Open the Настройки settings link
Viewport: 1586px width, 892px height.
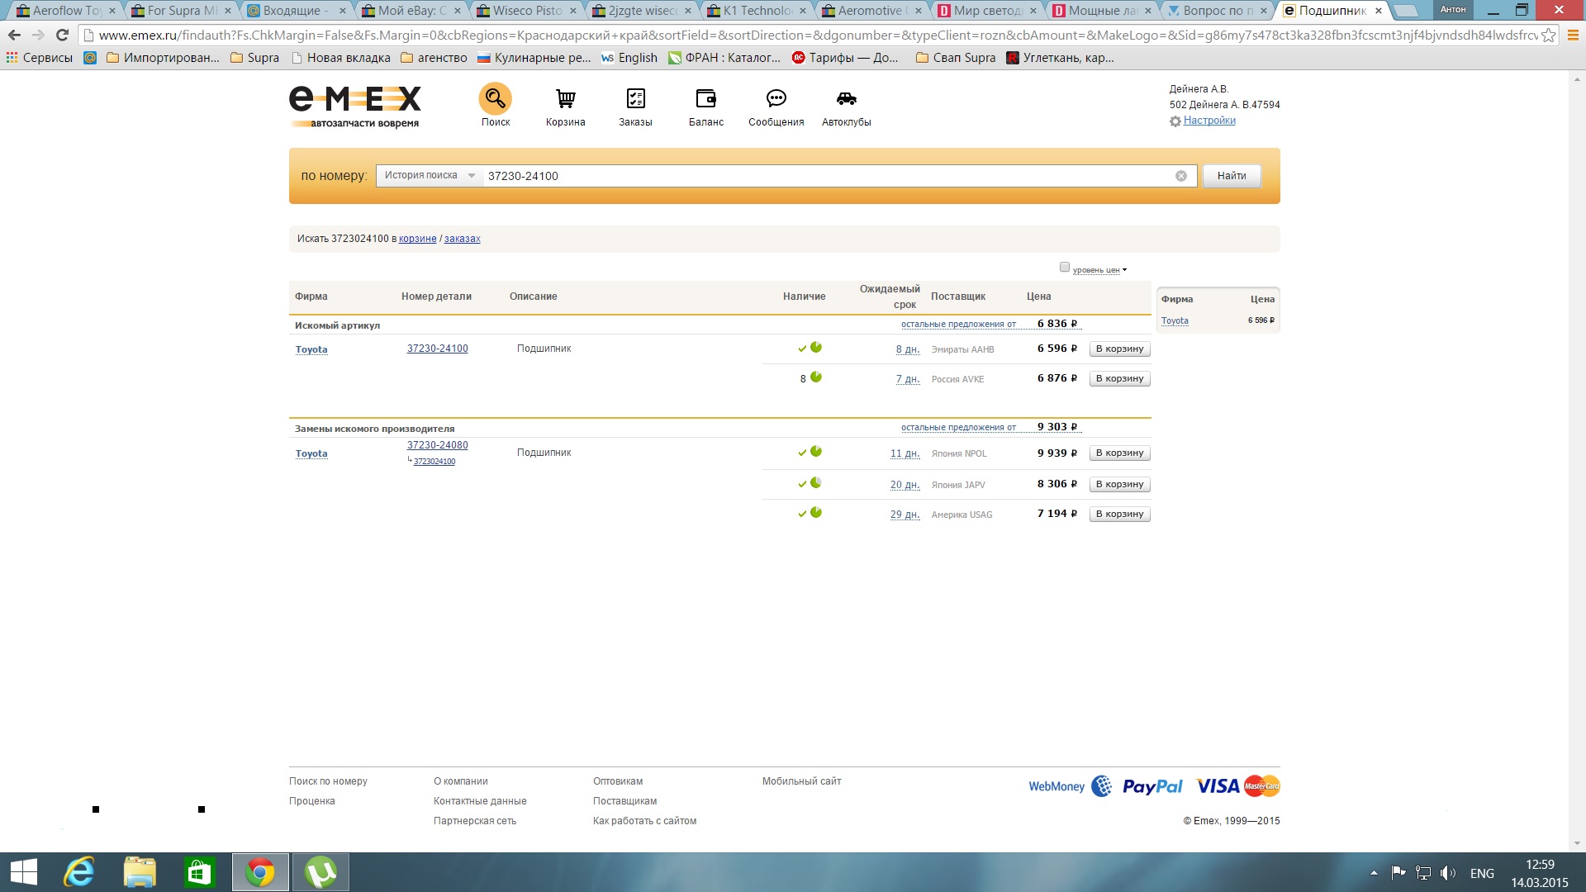click(1209, 121)
